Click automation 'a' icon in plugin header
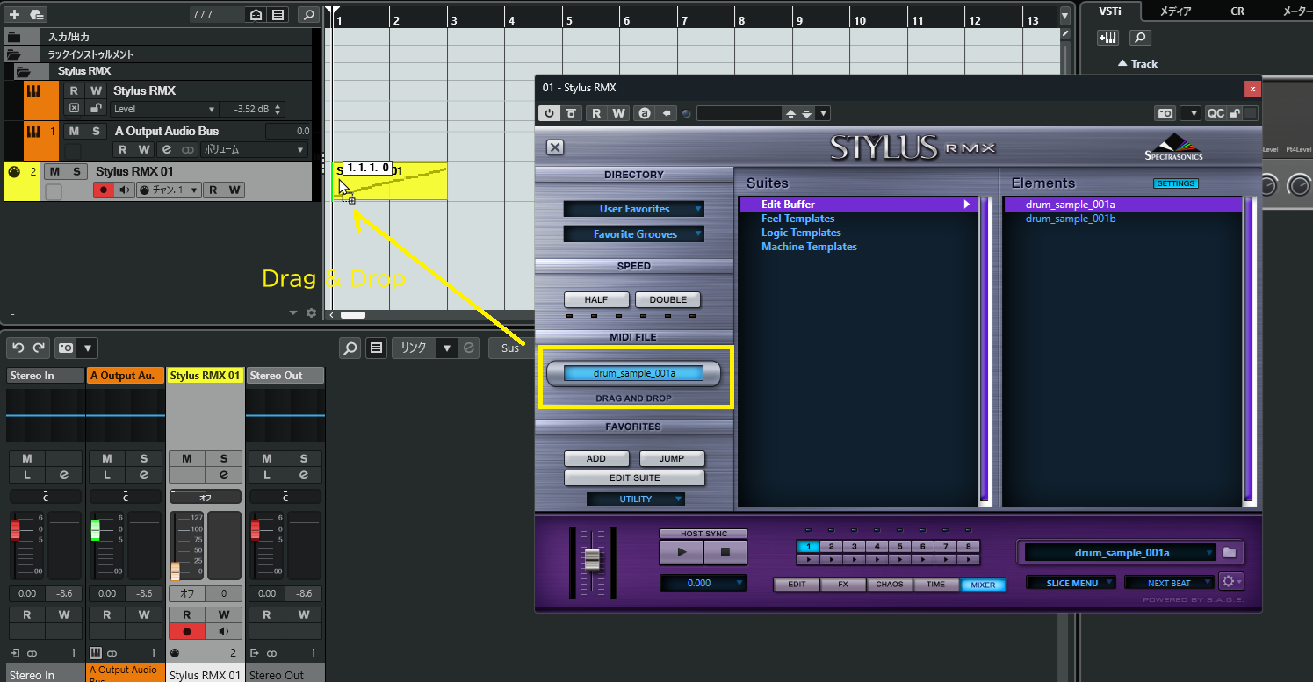This screenshot has width=1313, height=682. tap(646, 113)
